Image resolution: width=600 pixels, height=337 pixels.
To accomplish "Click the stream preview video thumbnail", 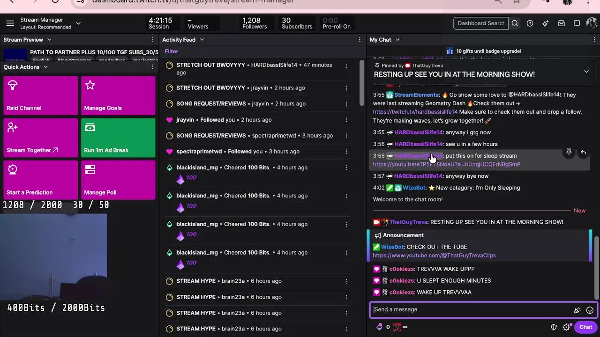I will [x=15, y=55].
